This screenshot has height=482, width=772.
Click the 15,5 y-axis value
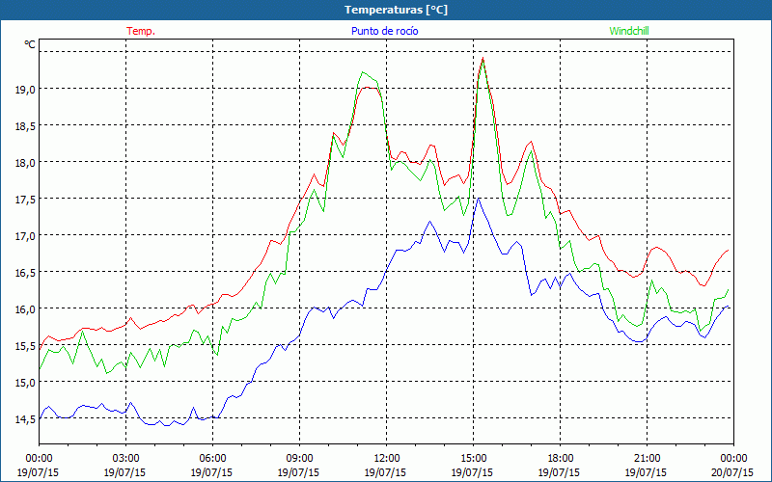coord(25,345)
